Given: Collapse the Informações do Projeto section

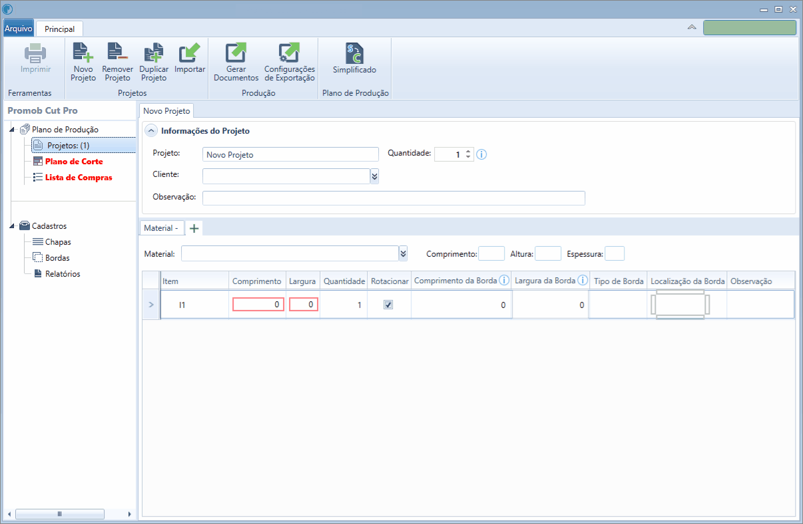Looking at the screenshot, I should [151, 131].
